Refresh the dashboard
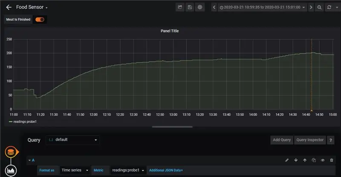Viewport: 341px width, 177px height. tap(329, 7)
